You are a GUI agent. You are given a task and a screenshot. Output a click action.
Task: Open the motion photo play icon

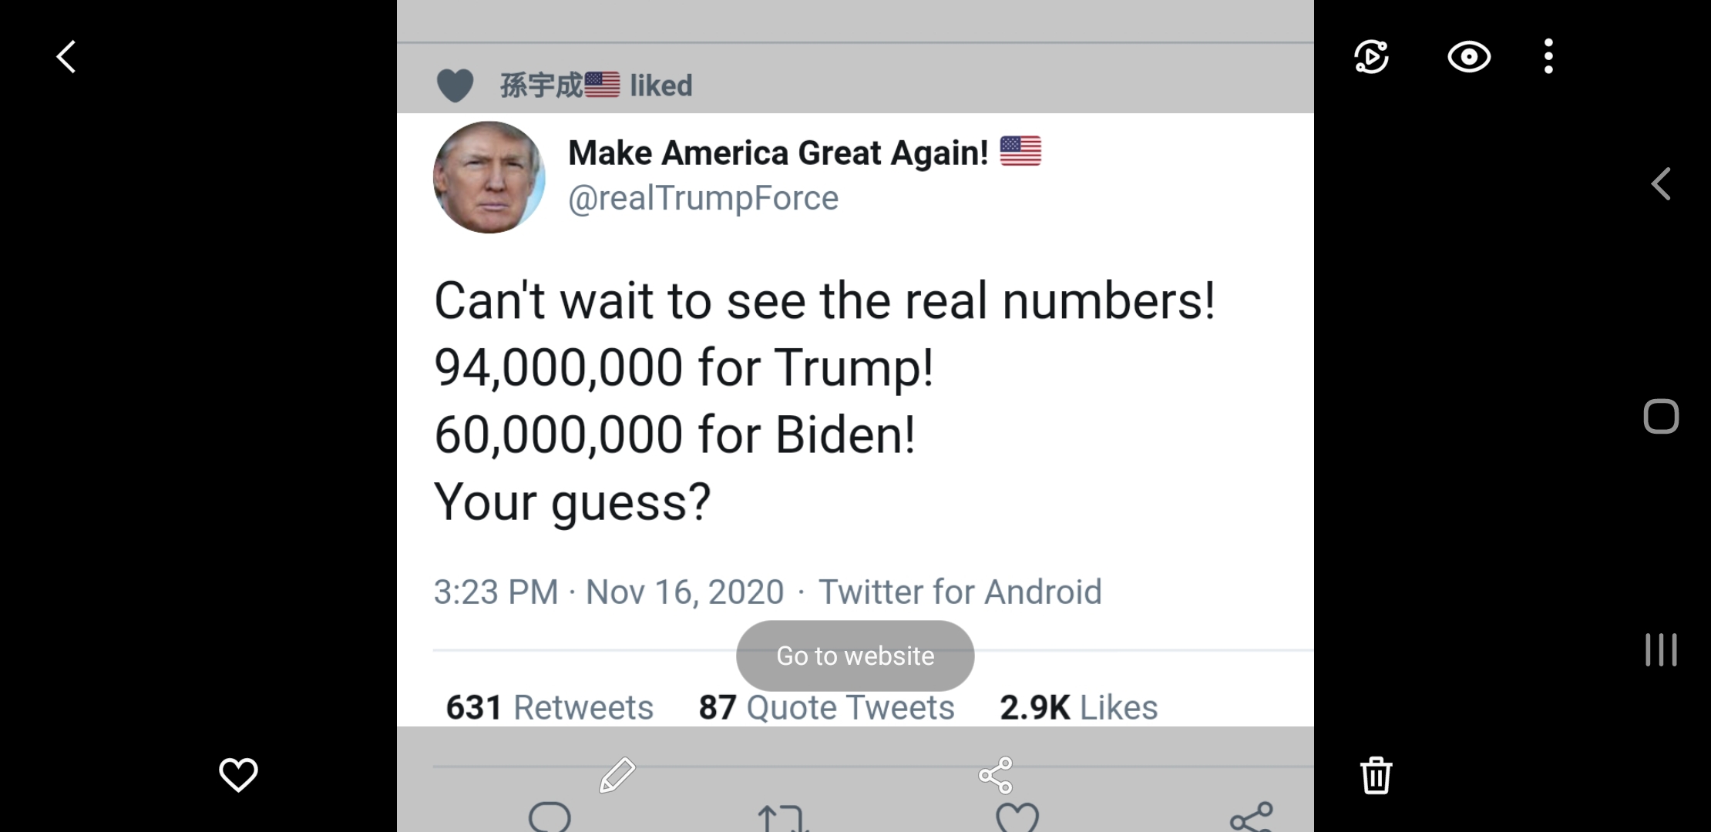pos(1372,57)
